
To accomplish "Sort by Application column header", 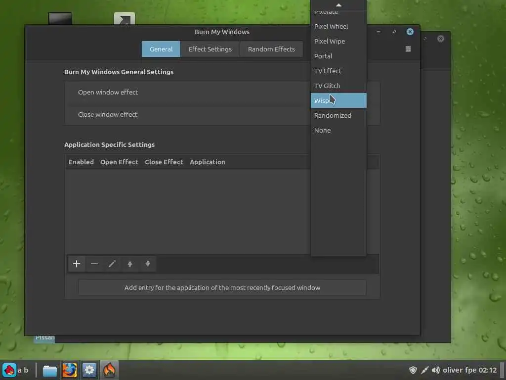I will point(207,162).
